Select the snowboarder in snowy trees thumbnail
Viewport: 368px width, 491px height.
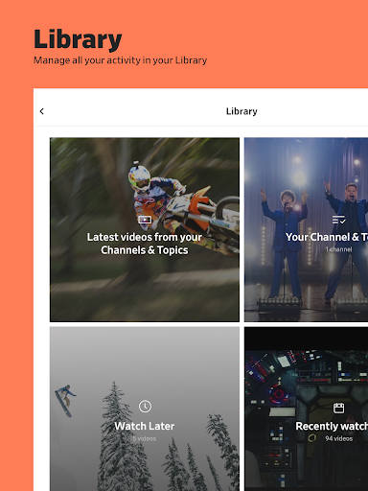pyautogui.click(x=145, y=409)
